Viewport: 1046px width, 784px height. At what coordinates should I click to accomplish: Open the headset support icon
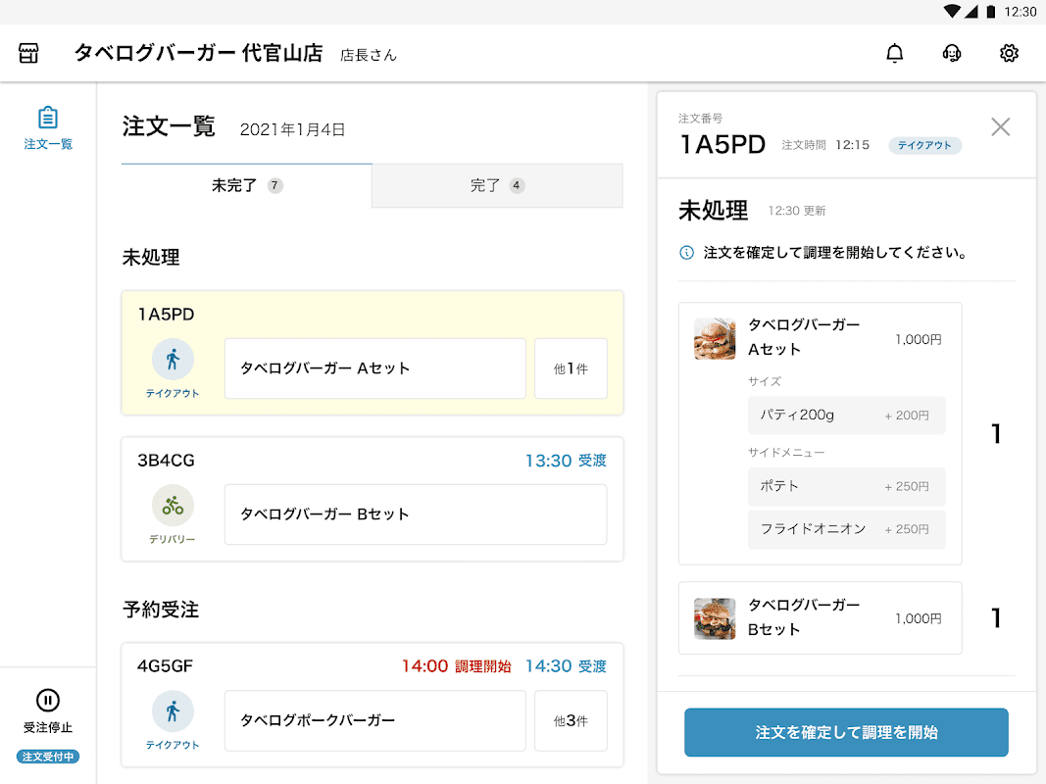(x=952, y=54)
